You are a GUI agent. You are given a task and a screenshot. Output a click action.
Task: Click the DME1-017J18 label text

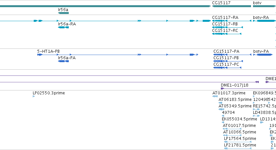234,85
